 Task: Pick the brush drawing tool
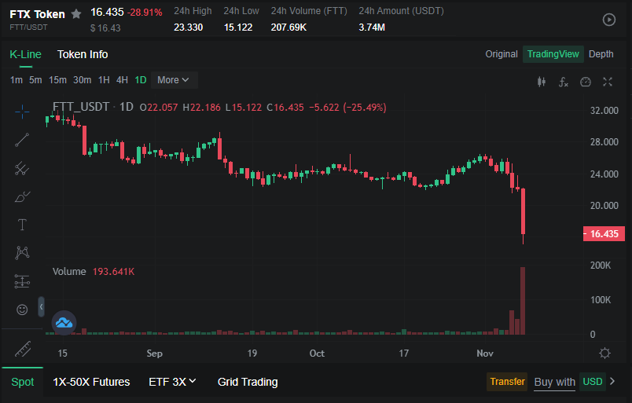pos(22,196)
